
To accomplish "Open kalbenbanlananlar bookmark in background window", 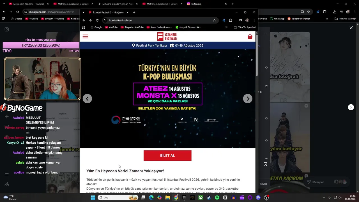I will coord(299,19).
